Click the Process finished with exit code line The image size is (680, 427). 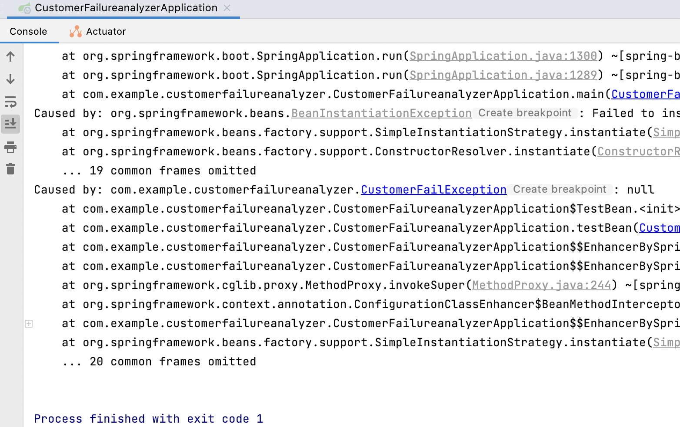[x=148, y=419]
